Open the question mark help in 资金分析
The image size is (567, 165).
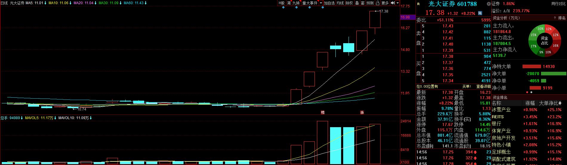(554, 18)
